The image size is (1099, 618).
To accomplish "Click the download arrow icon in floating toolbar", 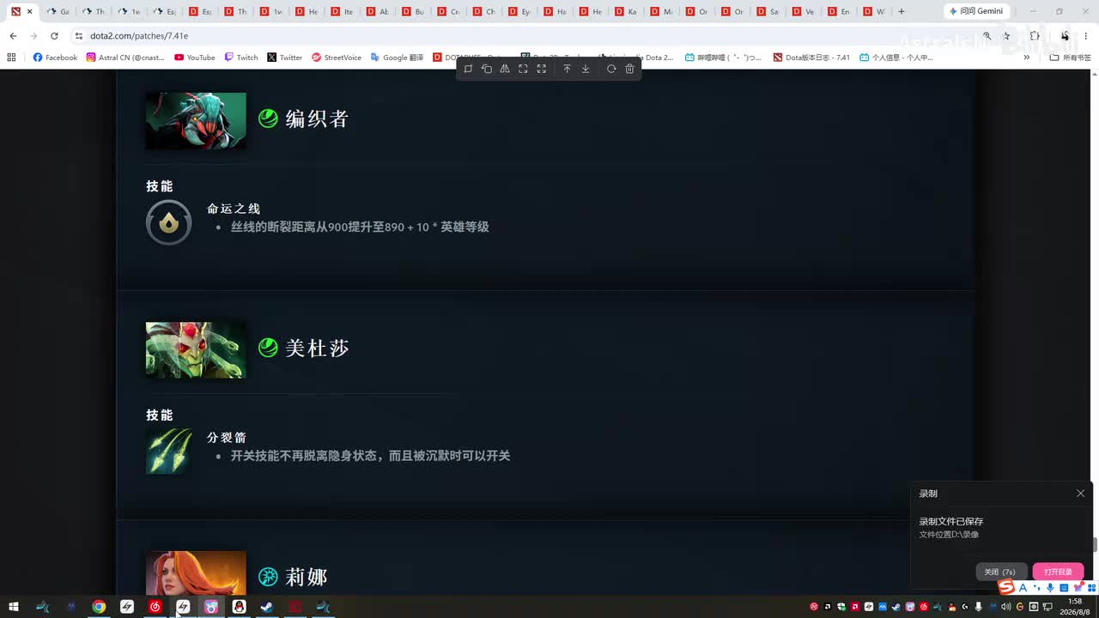I will click(x=586, y=69).
